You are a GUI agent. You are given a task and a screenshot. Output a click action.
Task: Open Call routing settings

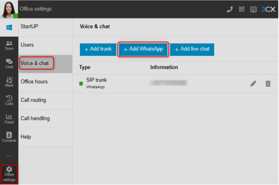click(x=33, y=100)
